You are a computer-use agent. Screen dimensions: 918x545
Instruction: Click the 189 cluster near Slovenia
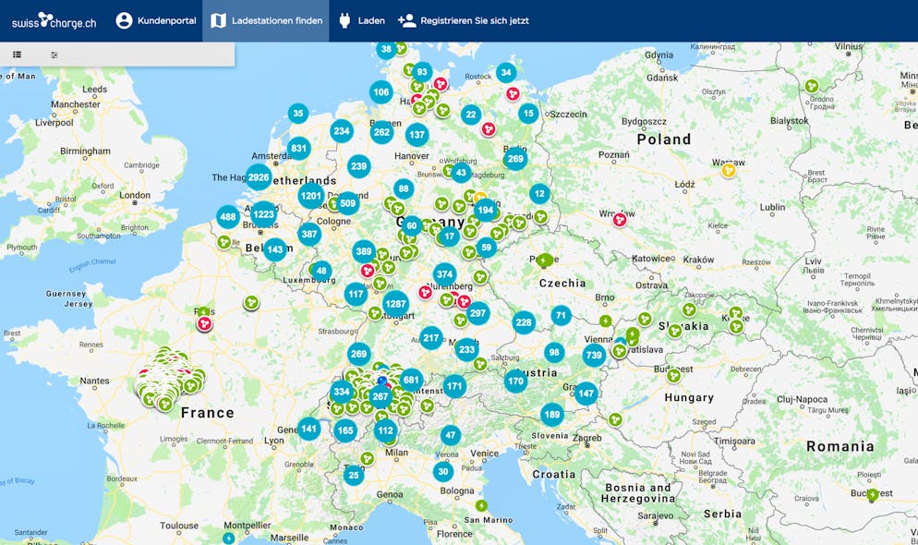click(x=552, y=415)
